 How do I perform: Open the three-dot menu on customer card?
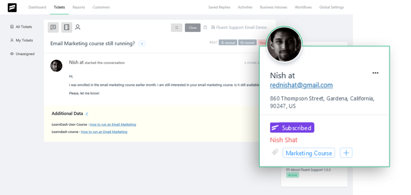[375, 73]
